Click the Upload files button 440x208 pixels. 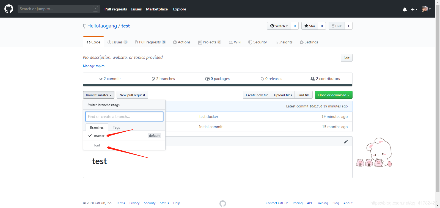click(x=283, y=95)
